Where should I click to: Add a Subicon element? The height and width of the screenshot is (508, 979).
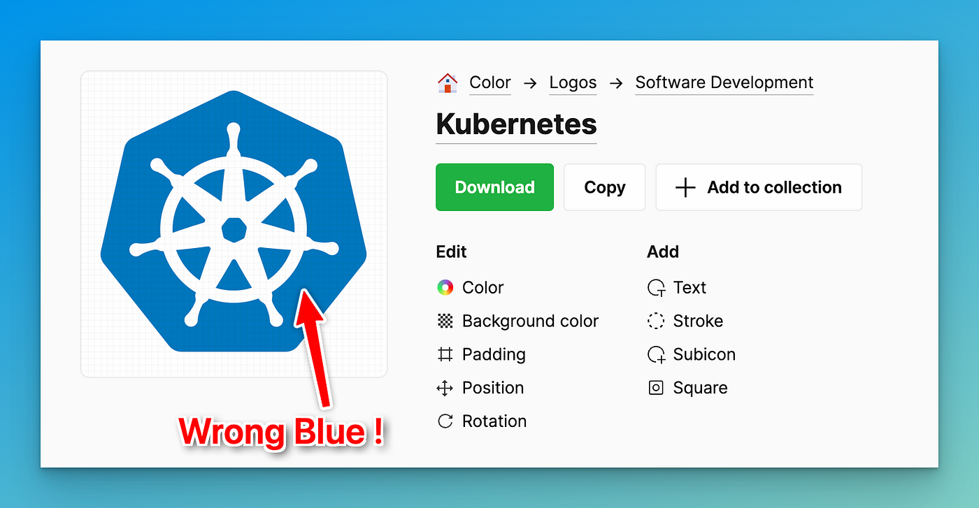703,354
